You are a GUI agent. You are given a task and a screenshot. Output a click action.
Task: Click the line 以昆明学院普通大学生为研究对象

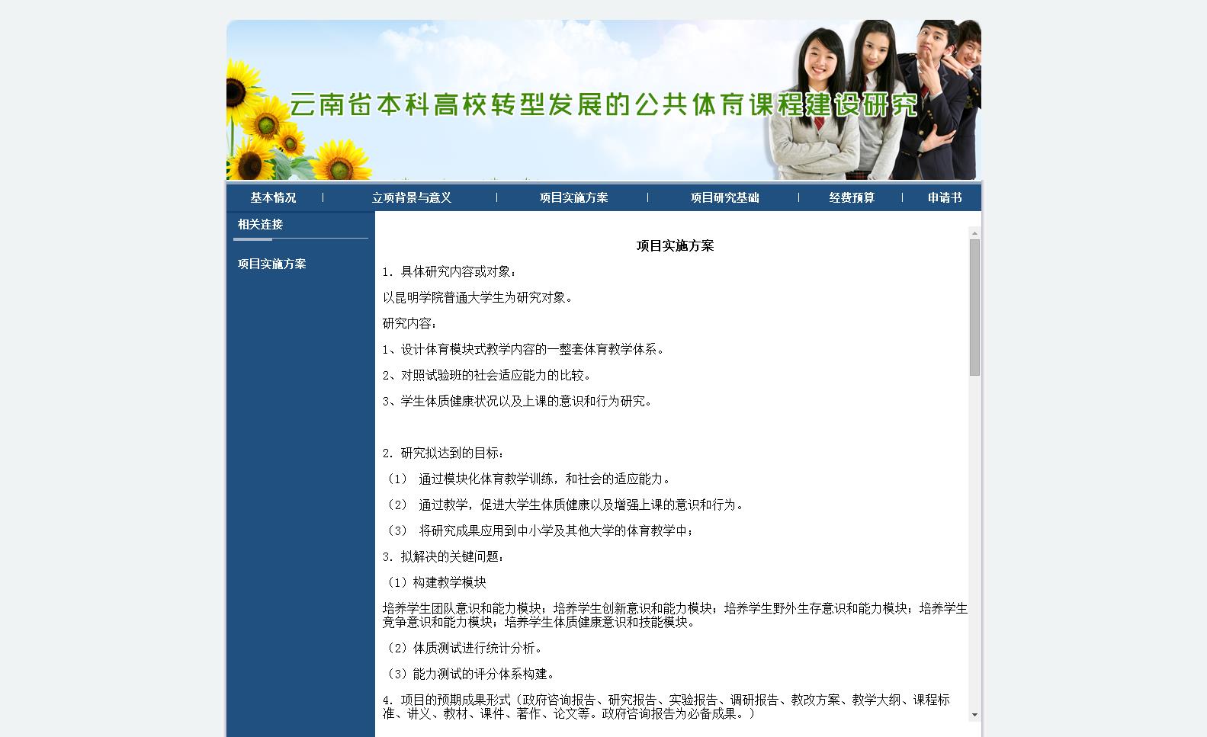point(477,298)
